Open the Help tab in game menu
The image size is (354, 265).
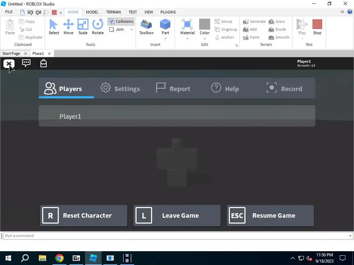coord(225,89)
